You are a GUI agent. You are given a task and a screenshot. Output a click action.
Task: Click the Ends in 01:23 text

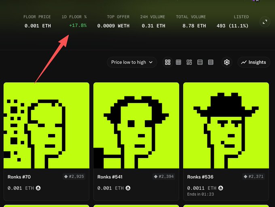click(201, 194)
